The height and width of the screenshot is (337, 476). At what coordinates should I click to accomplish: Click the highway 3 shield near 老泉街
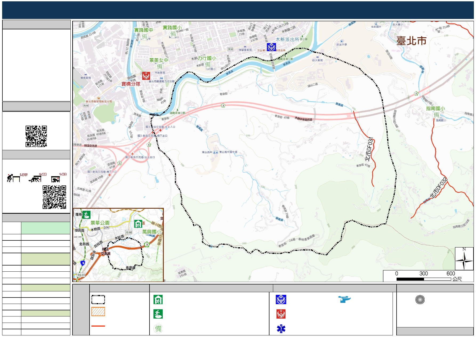(223, 105)
